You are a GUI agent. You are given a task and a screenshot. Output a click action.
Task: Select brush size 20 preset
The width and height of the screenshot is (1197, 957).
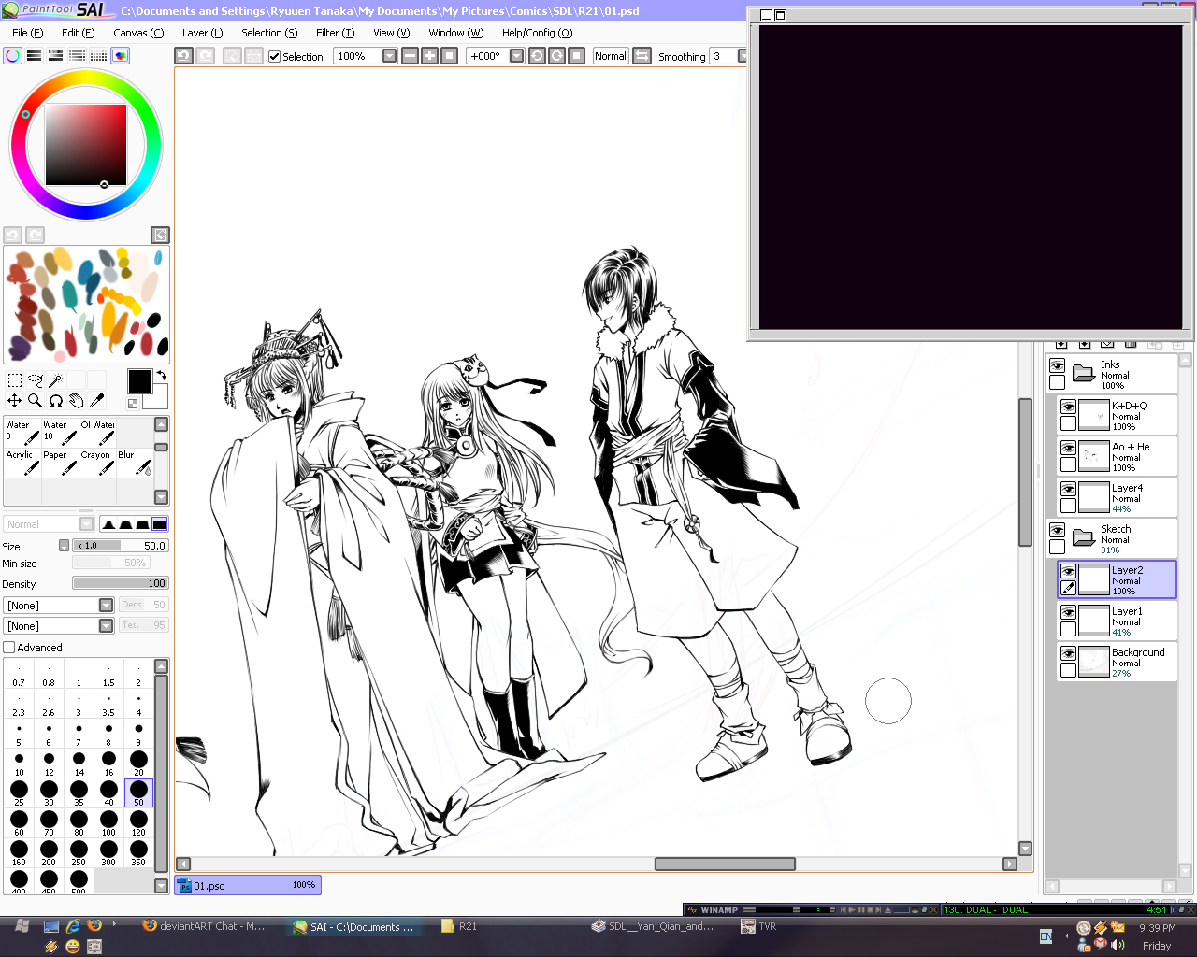point(138,764)
